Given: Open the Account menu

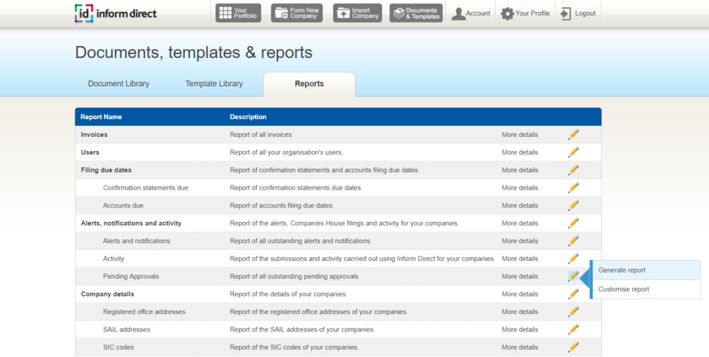Looking at the screenshot, I should (x=471, y=13).
